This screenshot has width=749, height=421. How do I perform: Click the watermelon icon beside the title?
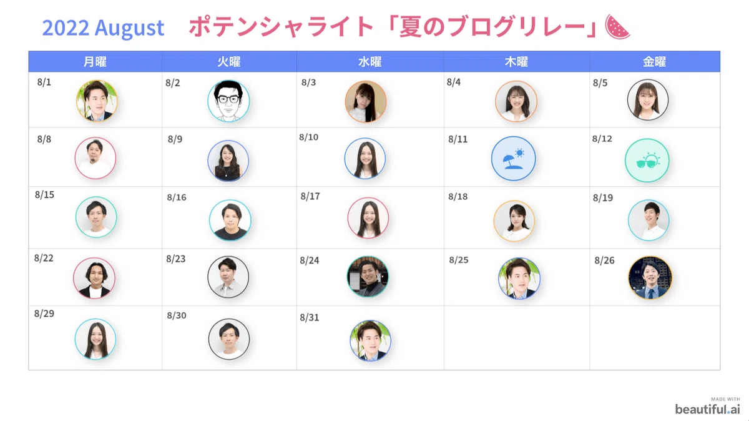coord(618,27)
